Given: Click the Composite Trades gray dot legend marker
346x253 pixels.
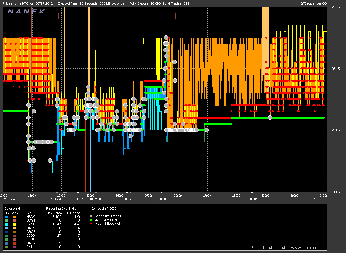Looking at the screenshot, I should [91, 216].
